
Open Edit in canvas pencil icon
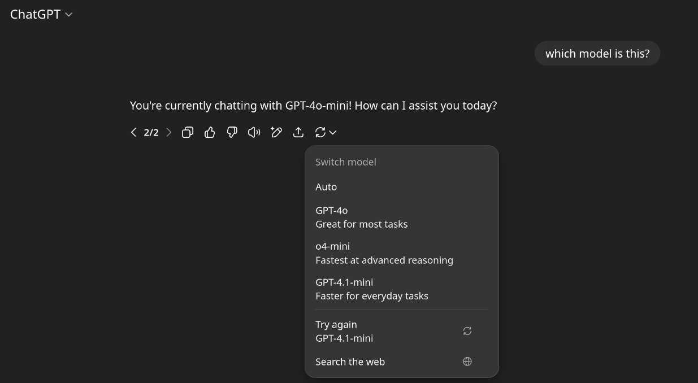(276, 132)
